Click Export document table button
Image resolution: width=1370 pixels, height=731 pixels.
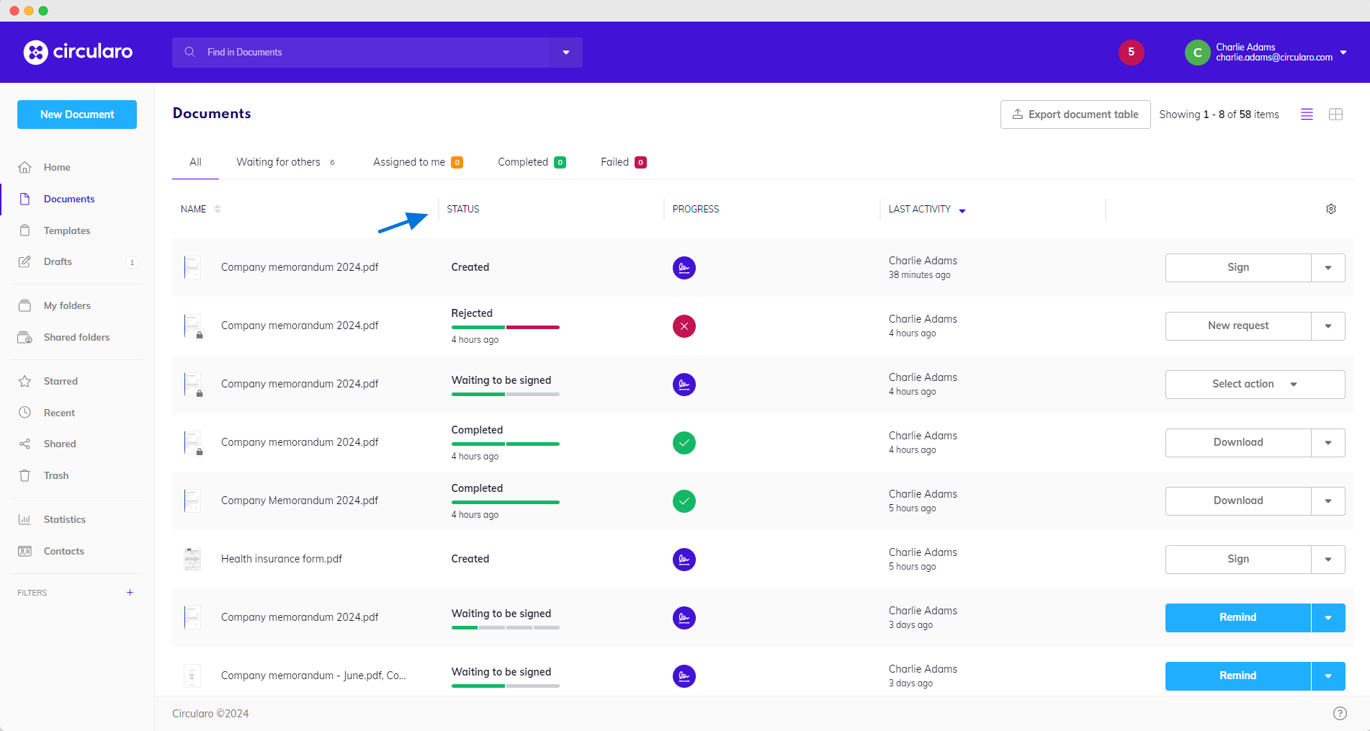[1075, 115]
